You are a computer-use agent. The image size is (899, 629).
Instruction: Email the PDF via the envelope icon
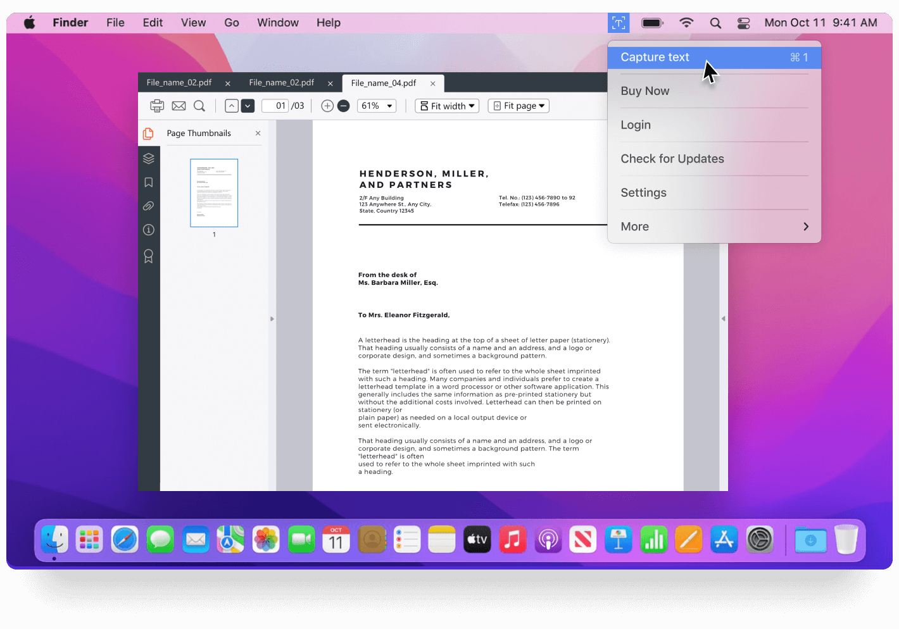click(x=179, y=106)
